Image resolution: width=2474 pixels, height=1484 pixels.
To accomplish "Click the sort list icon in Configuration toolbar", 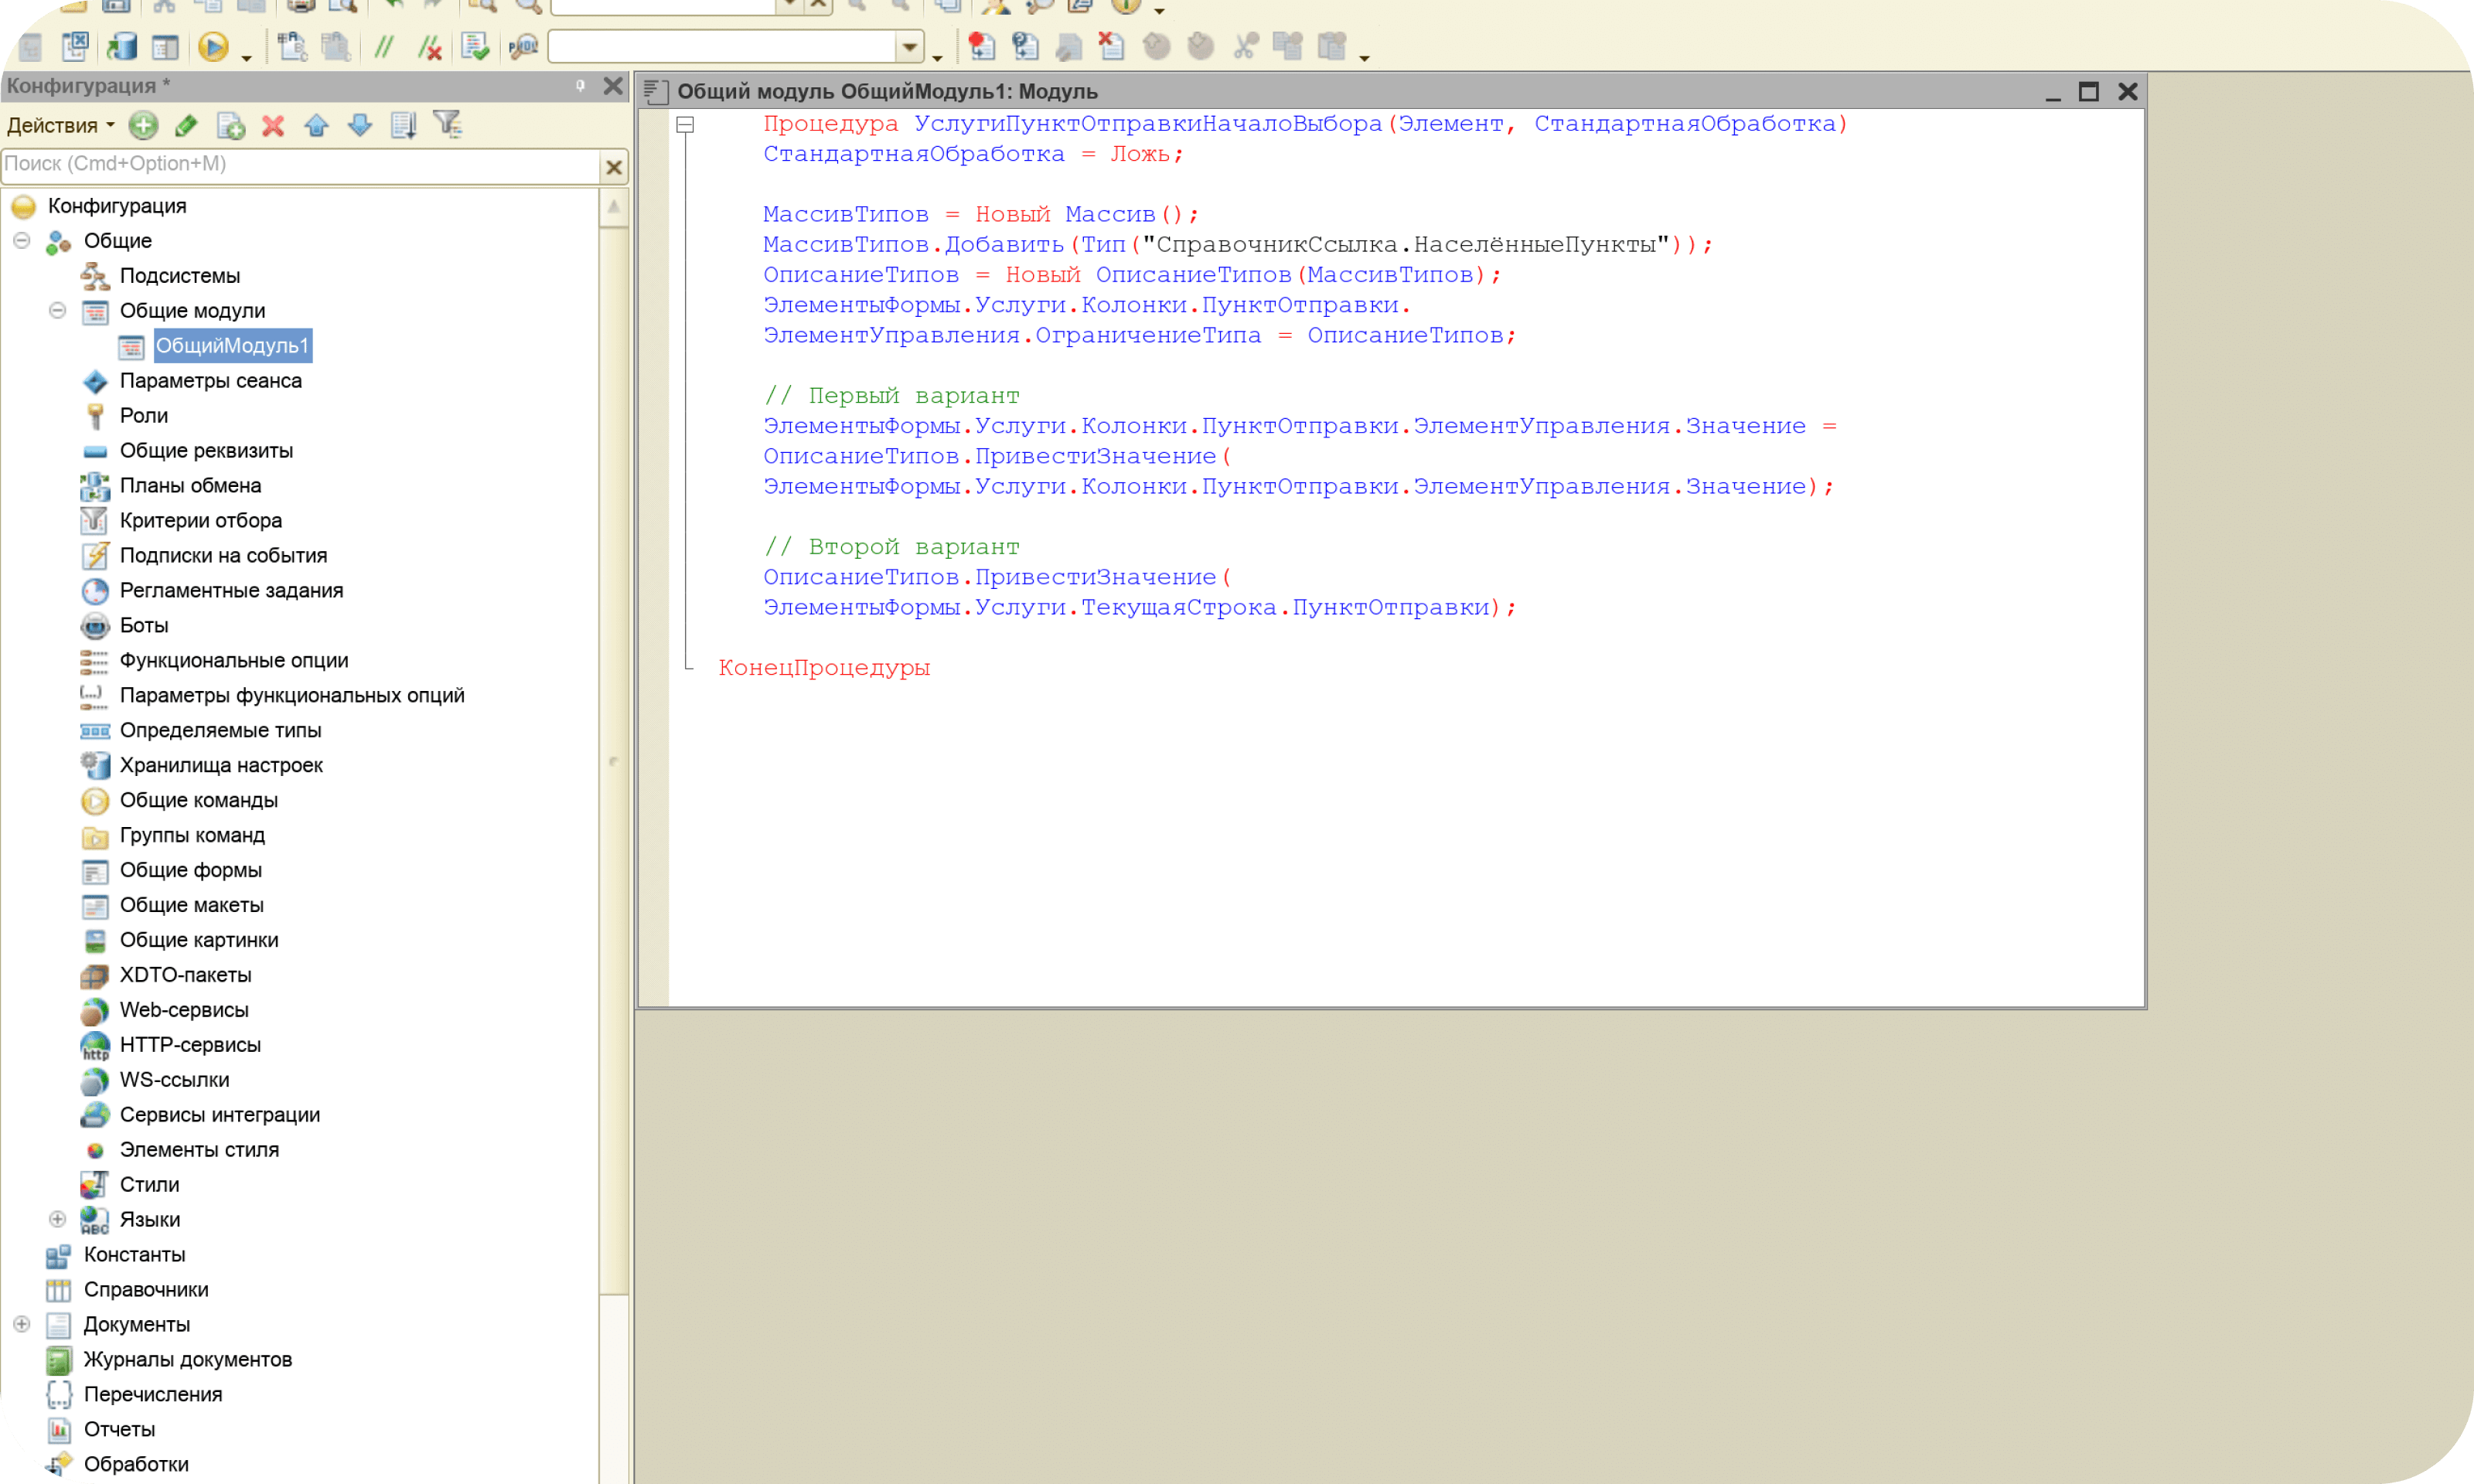I will point(404,125).
